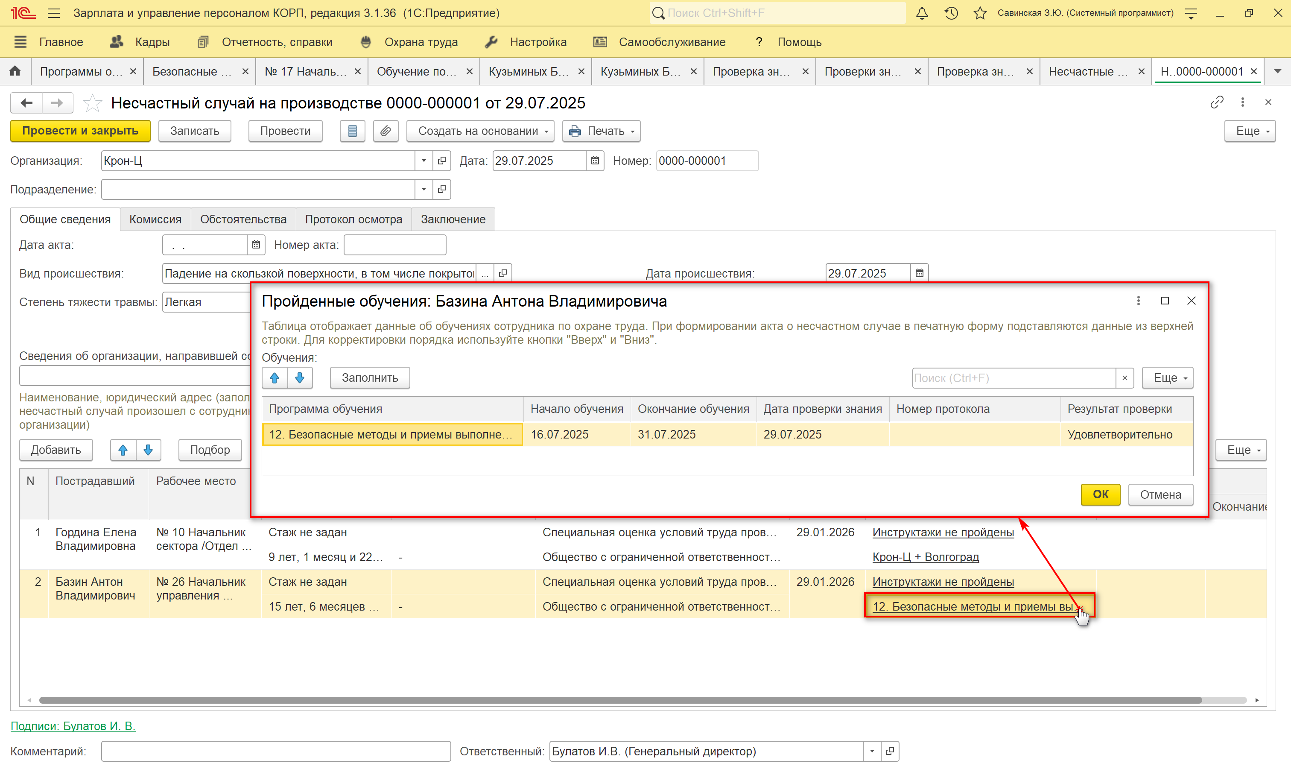Move training row down in dialog
Viewport: 1291px width, 772px height.
point(300,378)
